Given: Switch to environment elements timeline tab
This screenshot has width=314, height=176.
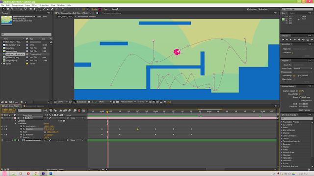Looking at the screenshot, I should (35, 106).
